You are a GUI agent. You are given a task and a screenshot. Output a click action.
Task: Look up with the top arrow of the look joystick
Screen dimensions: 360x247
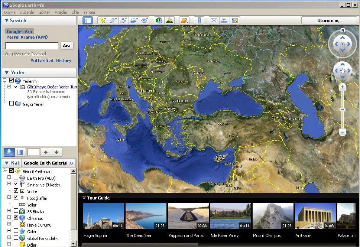343,38
